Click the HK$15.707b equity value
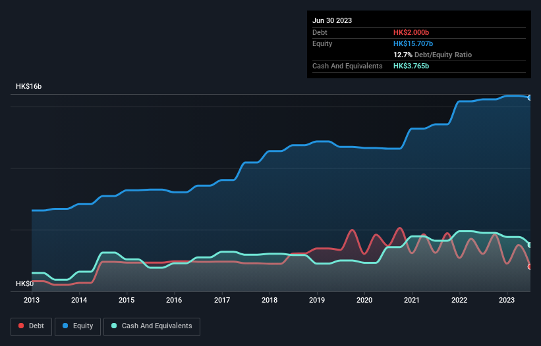 tap(413, 43)
